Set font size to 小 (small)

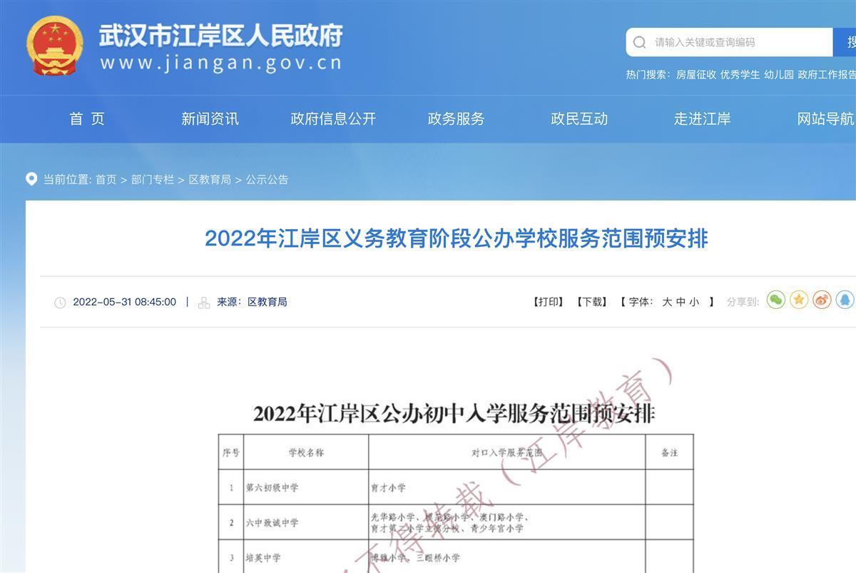(694, 302)
